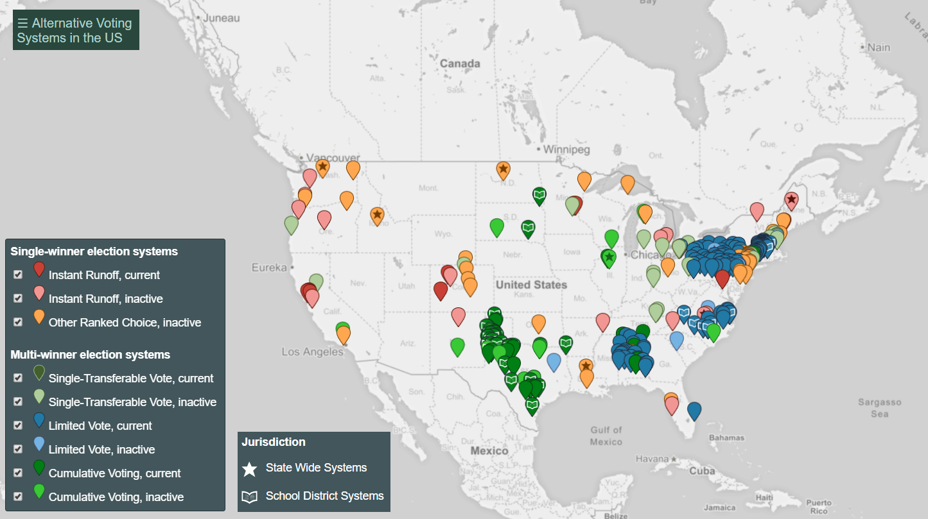The height and width of the screenshot is (519, 928).
Task: Click the school district marker in Minnesota
Action: point(539,196)
